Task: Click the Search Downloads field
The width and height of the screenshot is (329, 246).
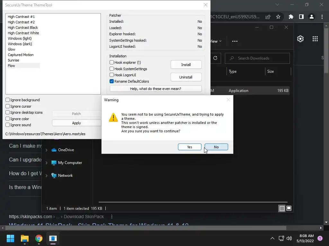Action: pos(257,58)
